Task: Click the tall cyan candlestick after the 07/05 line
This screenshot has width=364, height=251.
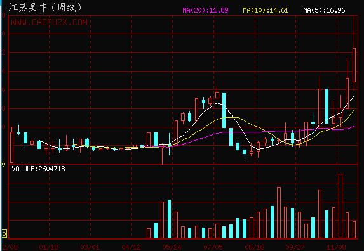Action: point(224,110)
